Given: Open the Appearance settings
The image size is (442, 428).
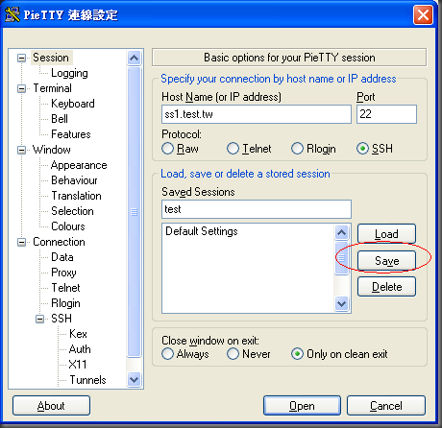Looking at the screenshot, I should point(79,165).
